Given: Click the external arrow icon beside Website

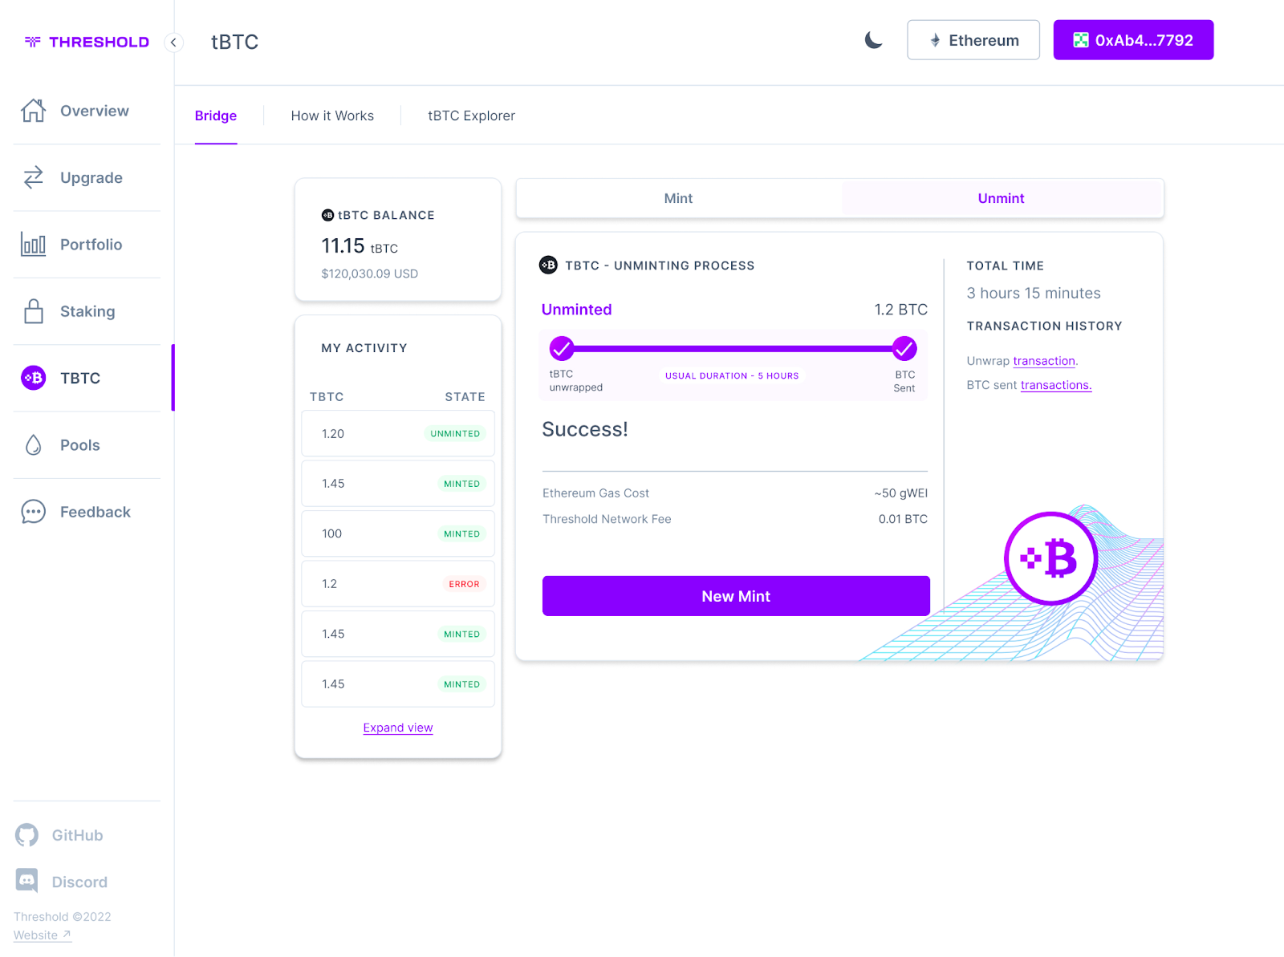Looking at the screenshot, I should click(67, 935).
